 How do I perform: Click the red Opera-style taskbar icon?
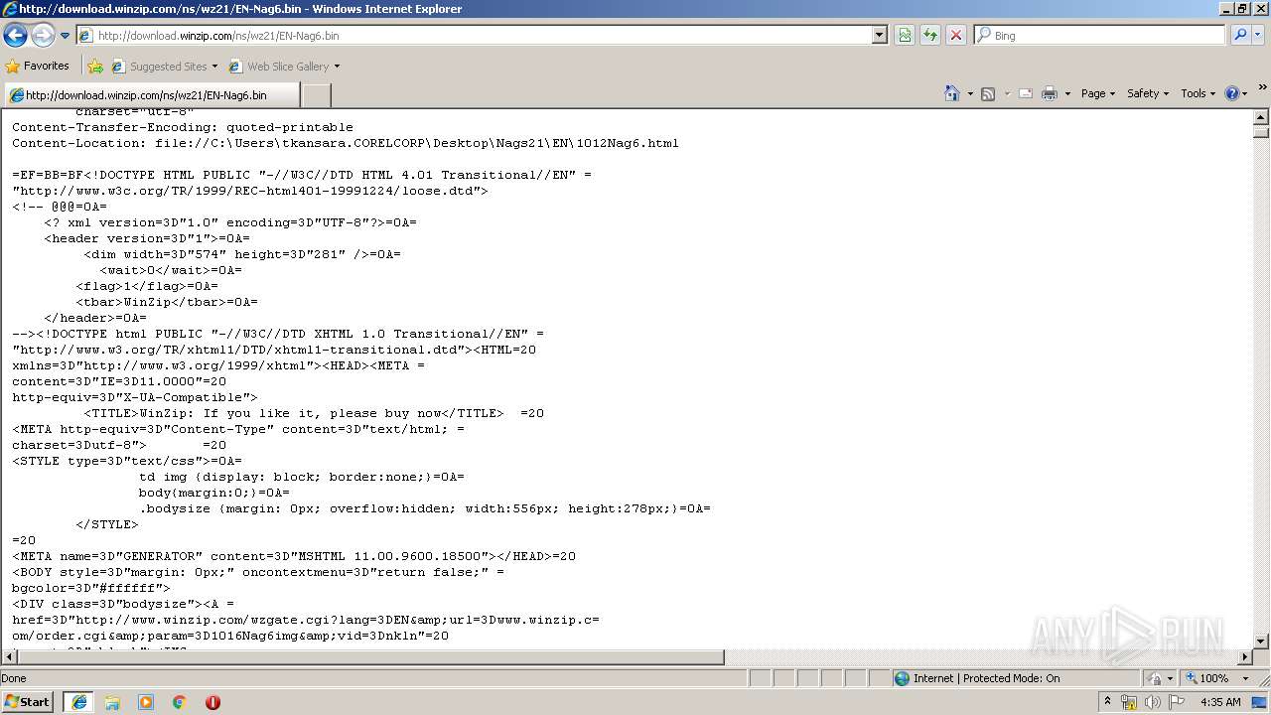click(x=212, y=702)
